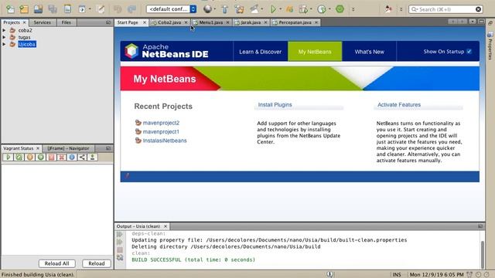Click the red Vagrant halt icon
Viewport: 495px width, 278px height.
[51, 157]
